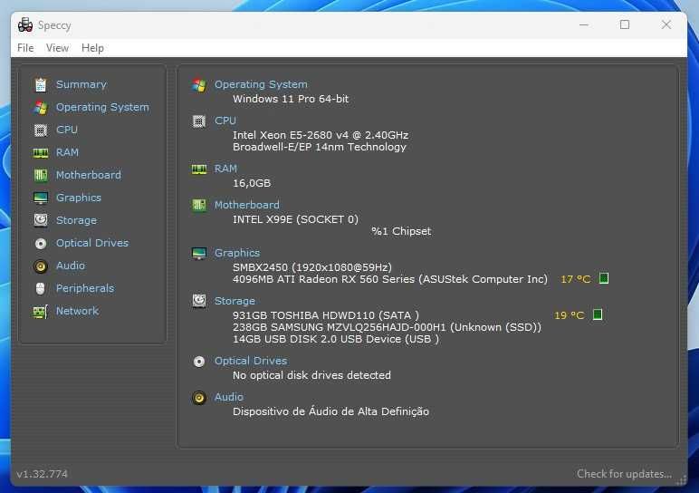
Task: Click the Graphics heading link in summary
Action: pos(237,253)
